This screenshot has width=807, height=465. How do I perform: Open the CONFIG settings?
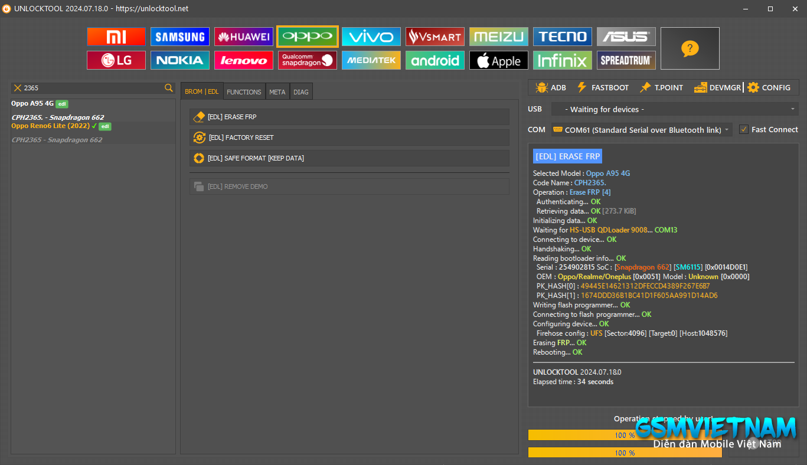click(x=769, y=87)
